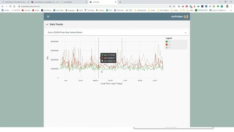Click the Data Trends trend line icon
The image size is (234, 132).
point(47,25)
